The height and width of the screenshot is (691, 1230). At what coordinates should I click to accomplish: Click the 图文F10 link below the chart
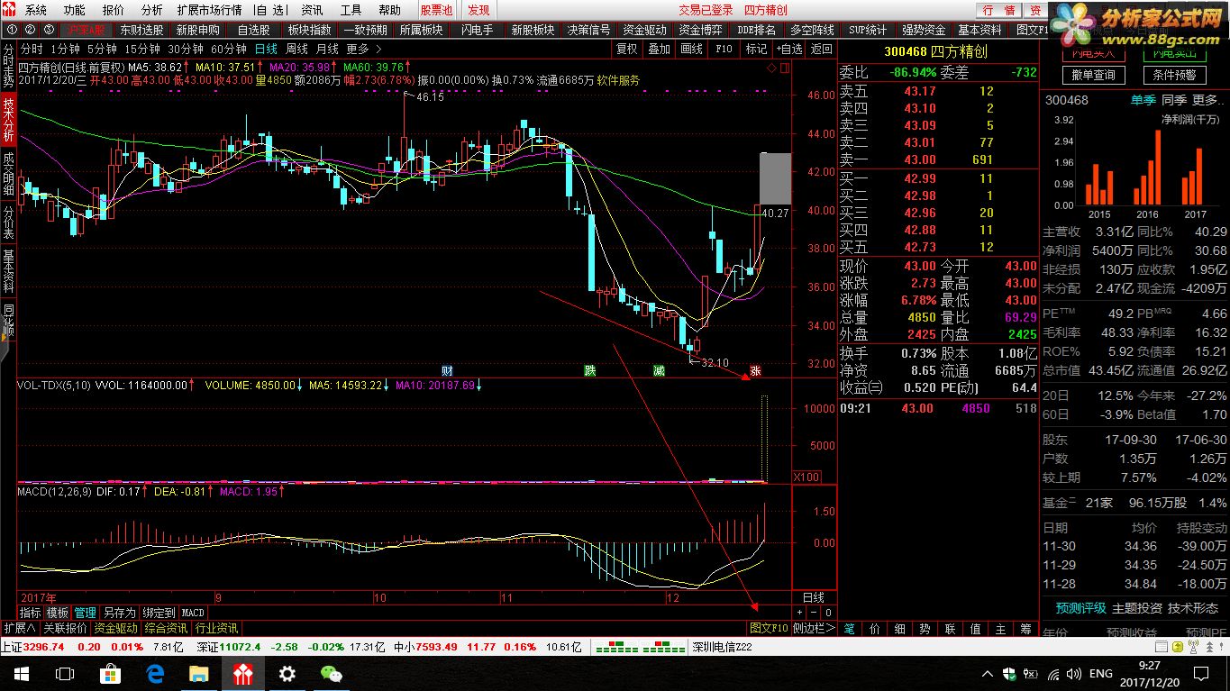pos(769,628)
